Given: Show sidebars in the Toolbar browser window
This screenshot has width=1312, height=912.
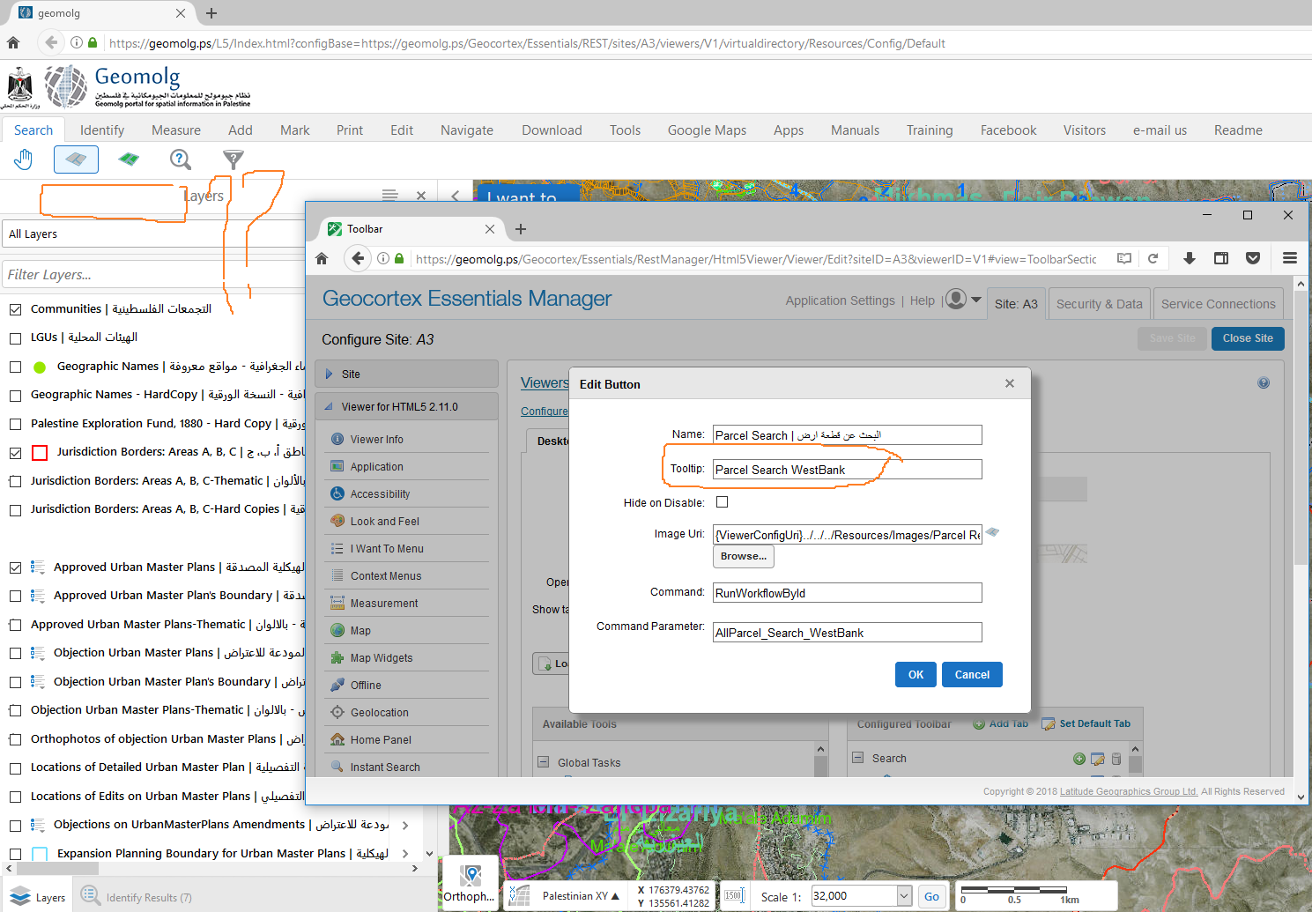Looking at the screenshot, I should [x=1221, y=258].
